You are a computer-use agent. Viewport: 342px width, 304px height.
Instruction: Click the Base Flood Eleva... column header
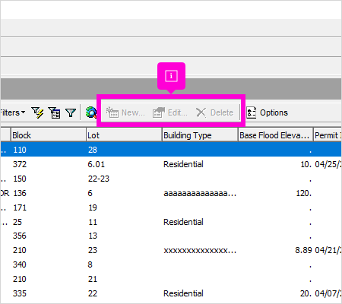click(275, 135)
